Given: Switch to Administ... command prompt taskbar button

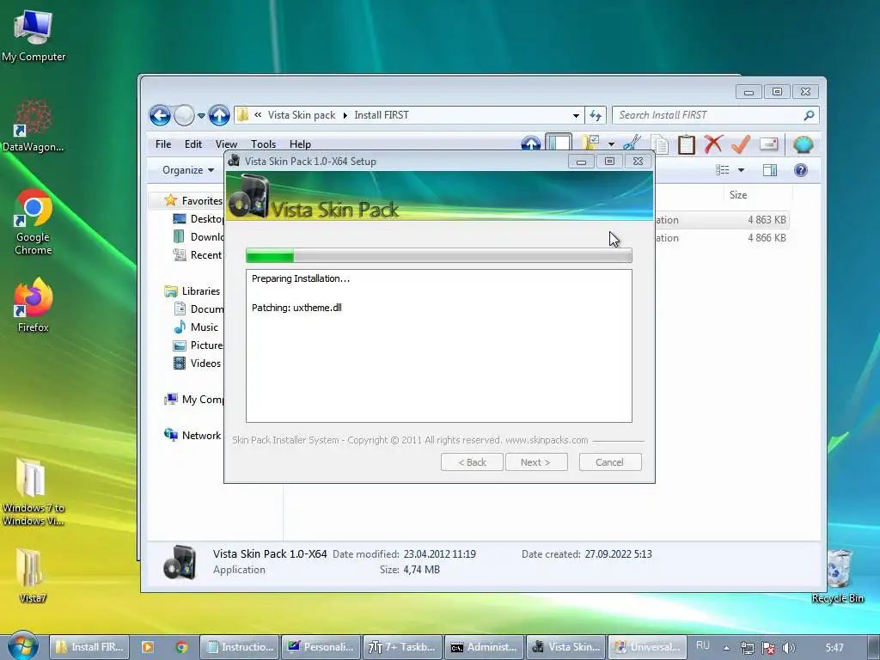Looking at the screenshot, I should [485, 647].
